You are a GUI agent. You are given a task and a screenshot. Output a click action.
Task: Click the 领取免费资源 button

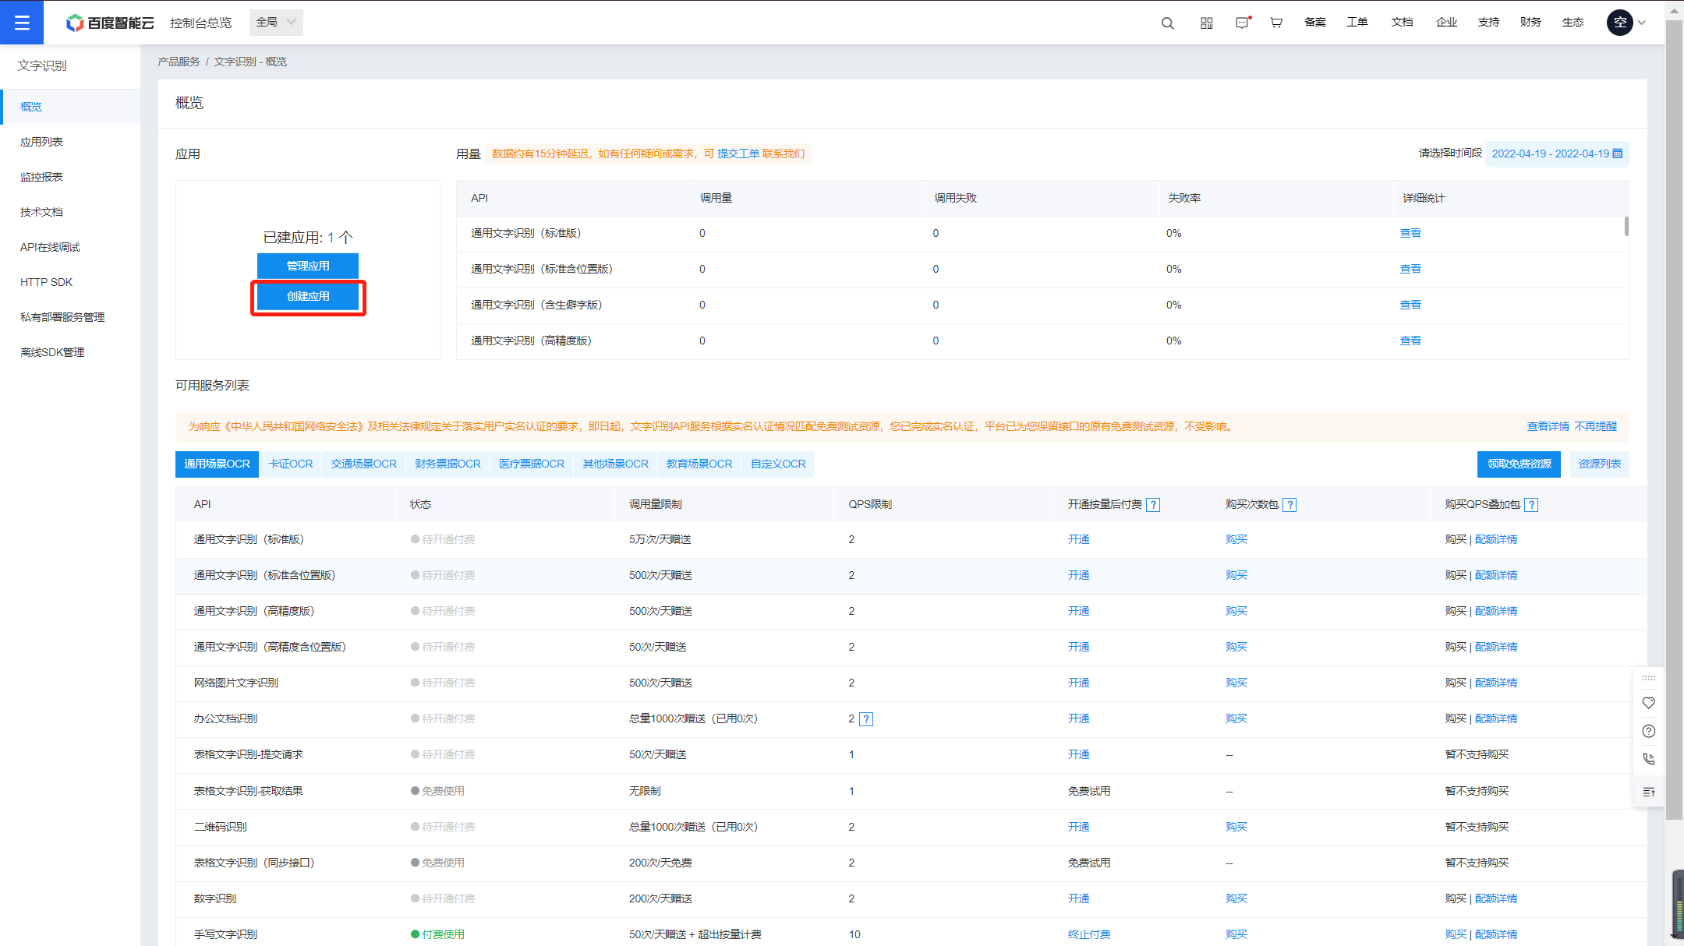coord(1519,464)
